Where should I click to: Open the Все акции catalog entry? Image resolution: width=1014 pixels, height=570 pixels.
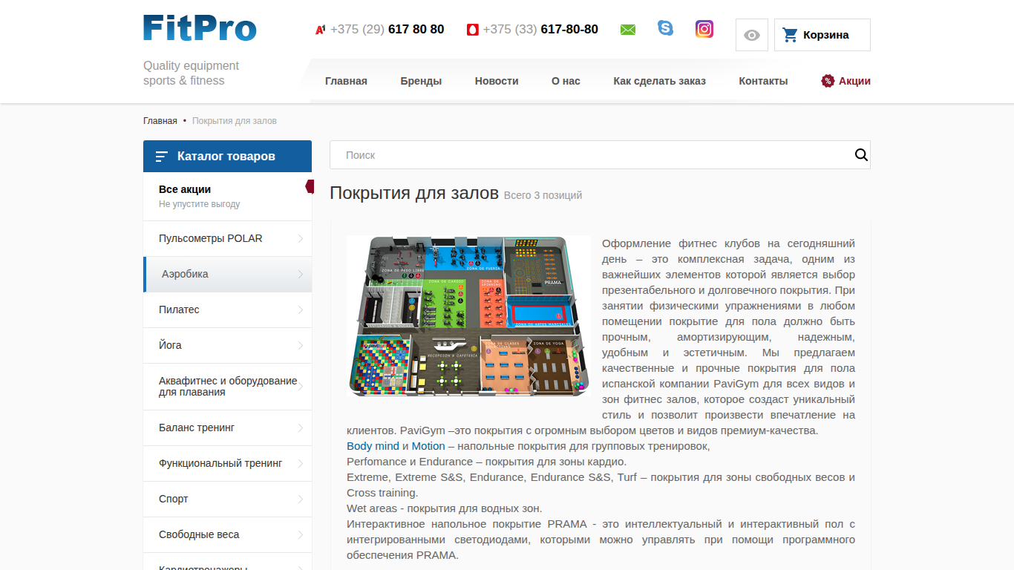pyautogui.click(x=227, y=197)
